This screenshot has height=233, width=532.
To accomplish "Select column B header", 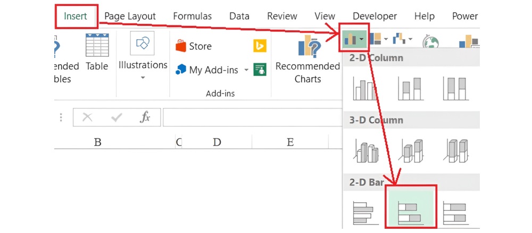I will click(98, 142).
